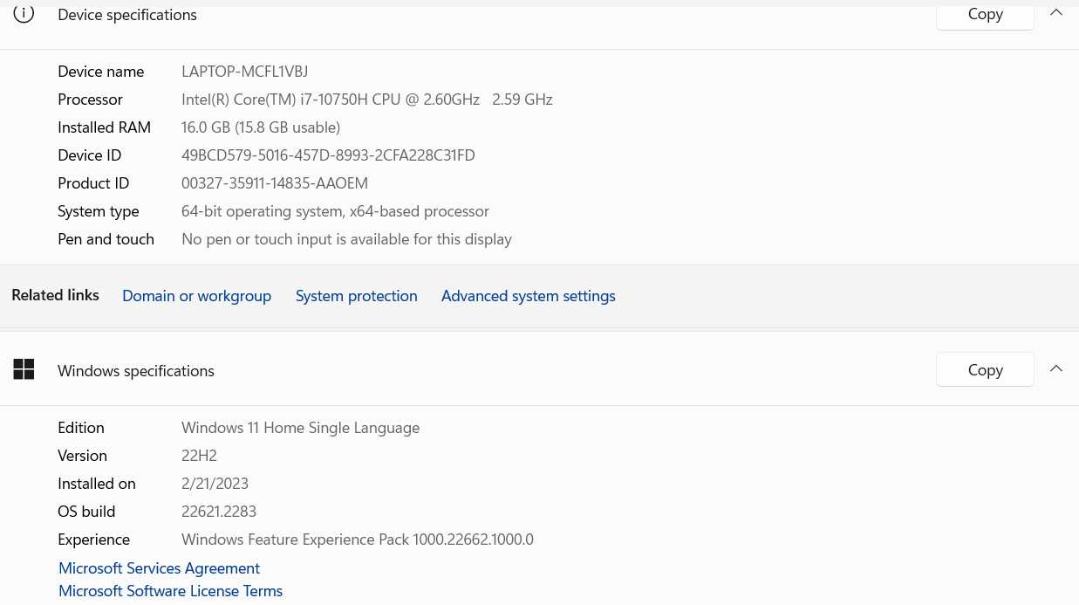This screenshot has width=1079, height=605.
Task: Click the Windows 11 Home edition text
Action: pyautogui.click(x=300, y=428)
